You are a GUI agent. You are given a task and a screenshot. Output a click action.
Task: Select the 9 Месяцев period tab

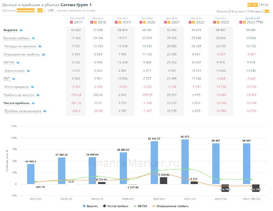tap(255, 11)
